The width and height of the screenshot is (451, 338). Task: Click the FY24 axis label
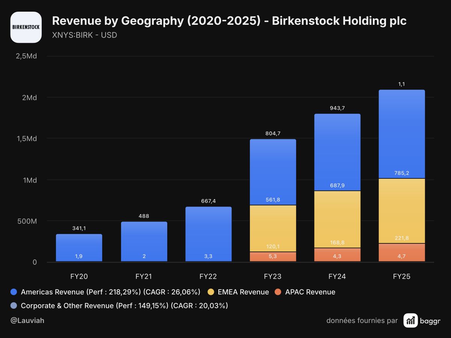point(337,277)
